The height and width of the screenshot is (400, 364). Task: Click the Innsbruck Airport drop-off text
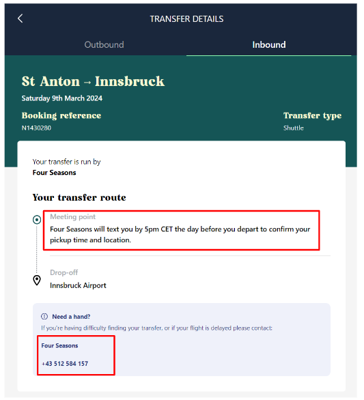(x=78, y=285)
